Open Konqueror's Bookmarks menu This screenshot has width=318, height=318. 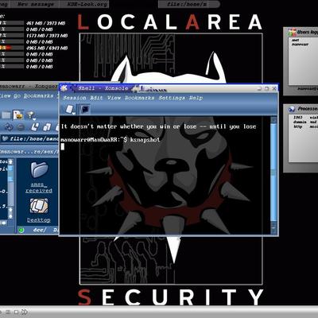38,95
